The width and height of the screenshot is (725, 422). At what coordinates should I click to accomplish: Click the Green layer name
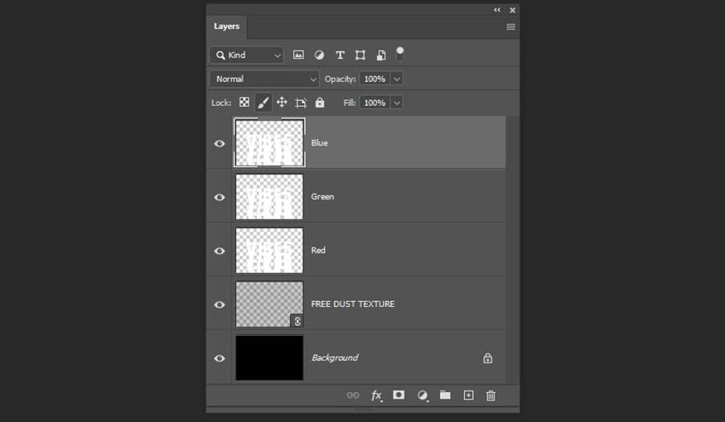322,197
